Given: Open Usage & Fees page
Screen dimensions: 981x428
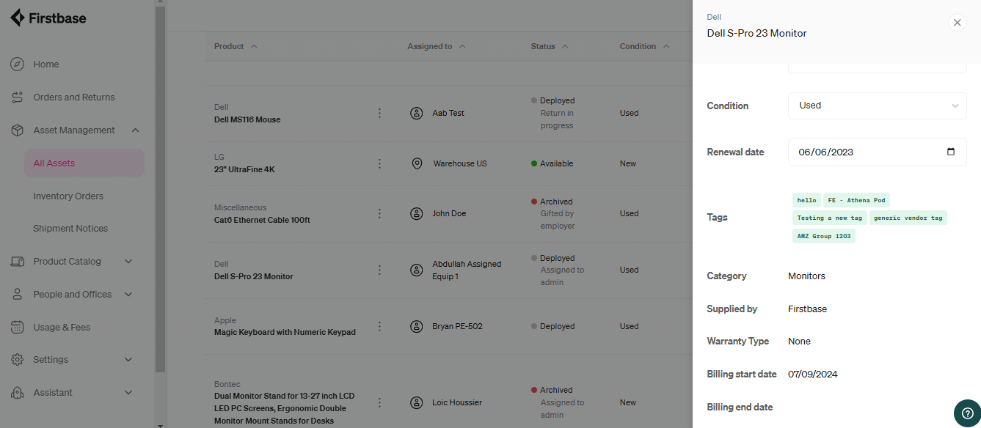Looking at the screenshot, I should pyautogui.click(x=62, y=328).
